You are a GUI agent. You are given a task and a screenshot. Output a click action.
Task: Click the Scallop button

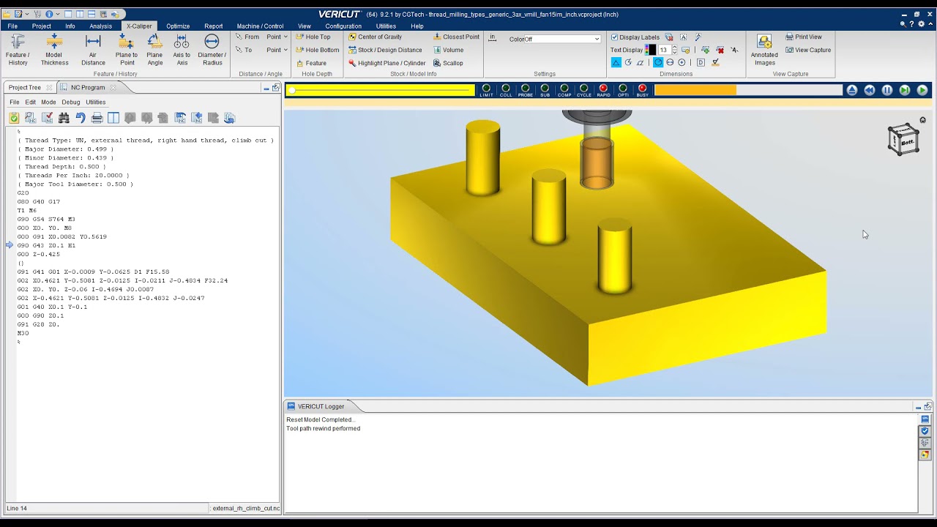pos(447,63)
